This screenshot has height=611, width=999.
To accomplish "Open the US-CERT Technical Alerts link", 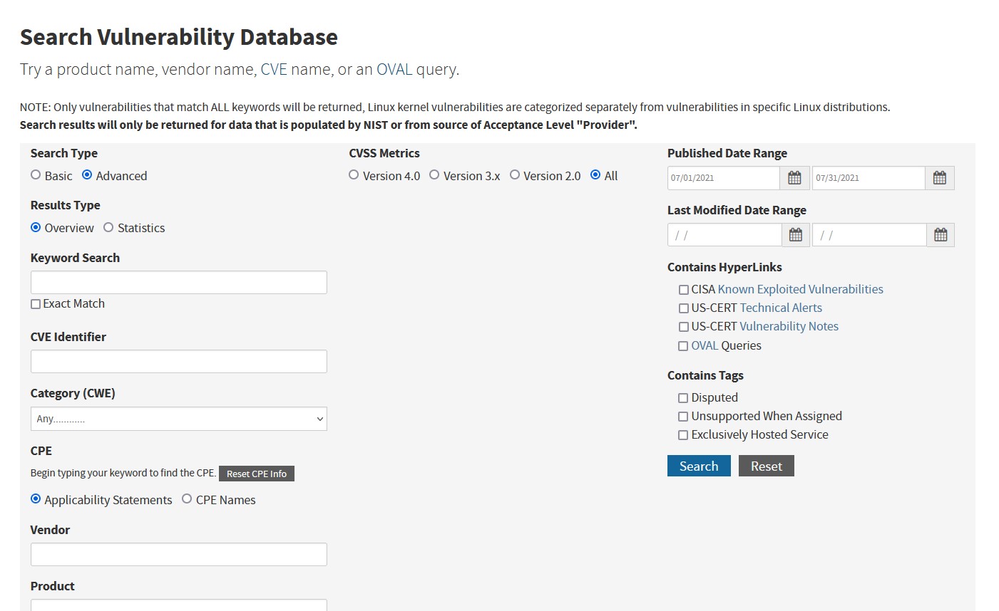I will click(780, 307).
